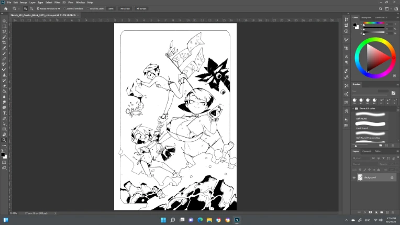Toggle lock transparent pixels
Screen dimensions: 400x225
click(x=360, y=170)
